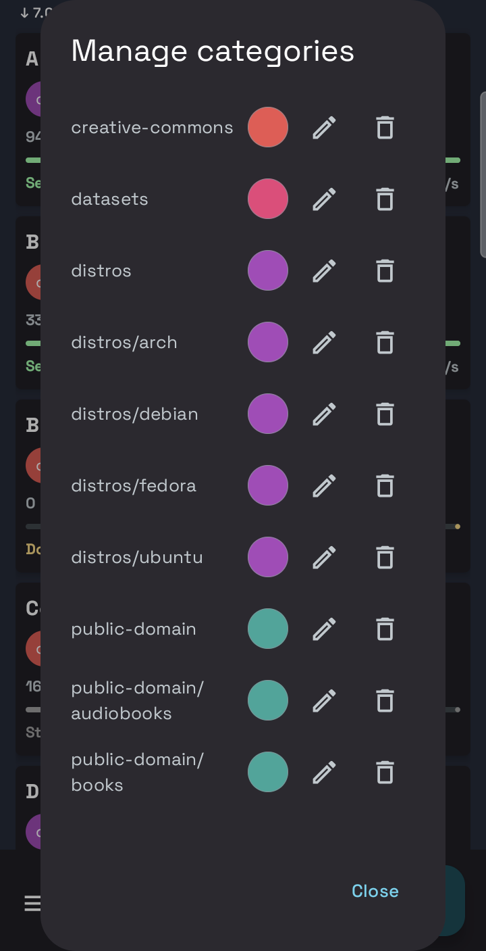Edit the distros category
This screenshot has width=486, height=951.
[324, 270]
